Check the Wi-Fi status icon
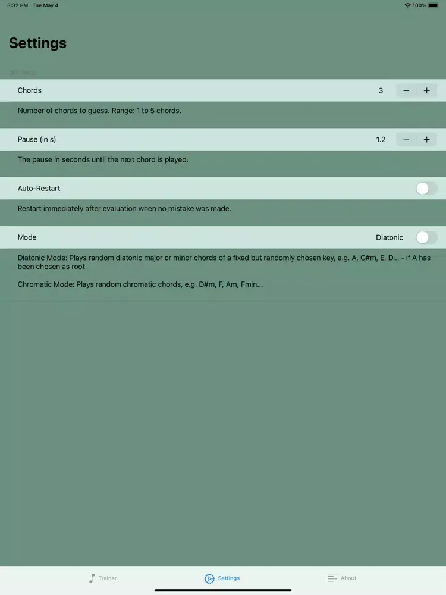Viewport: 446px width, 595px height. (x=408, y=5)
